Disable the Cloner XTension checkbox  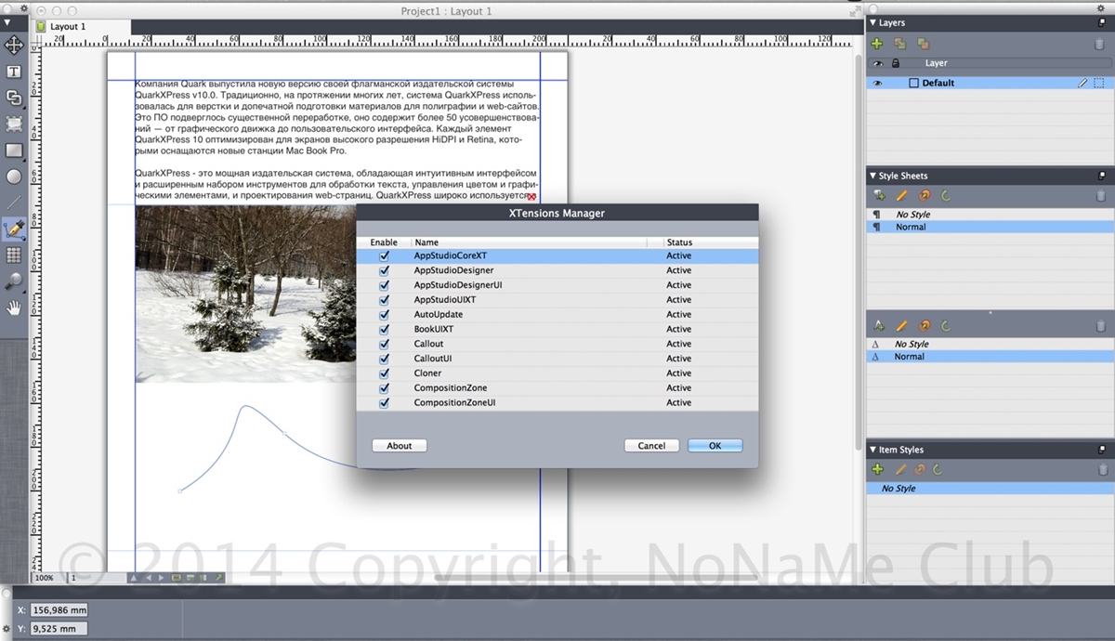click(x=384, y=373)
